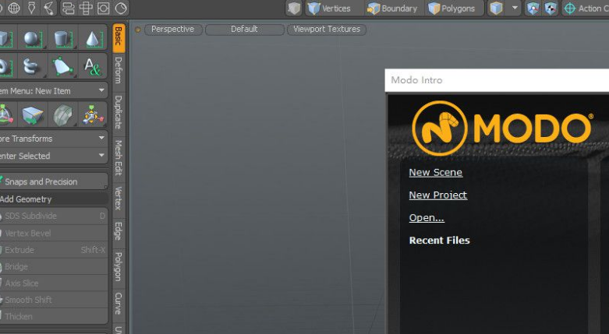The height and width of the screenshot is (334, 609).
Task: Switch to Vertices selection mode
Action: 329,9
